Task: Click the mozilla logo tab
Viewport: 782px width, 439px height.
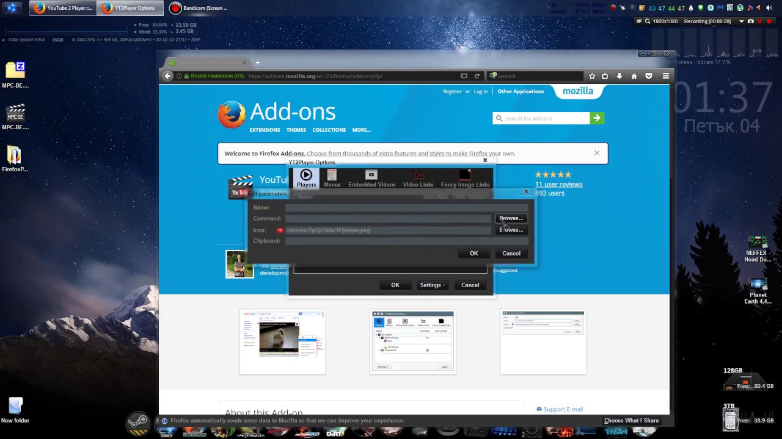Action: tap(578, 91)
